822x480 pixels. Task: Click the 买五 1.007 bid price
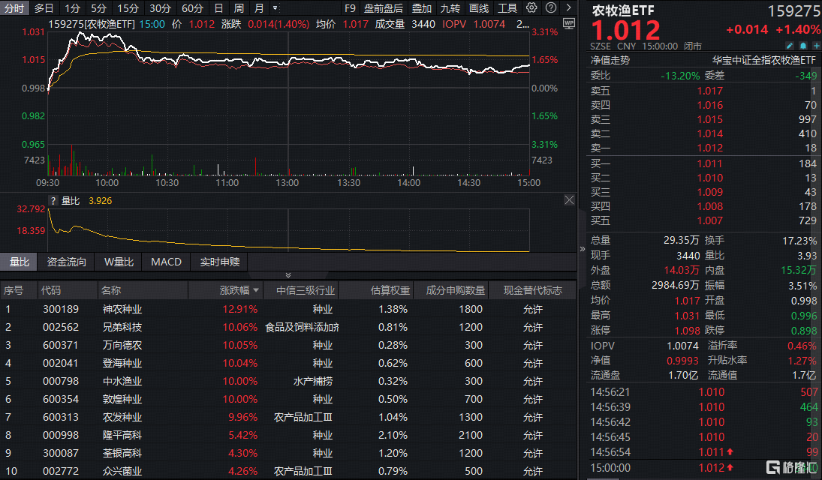(x=710, y=221)
